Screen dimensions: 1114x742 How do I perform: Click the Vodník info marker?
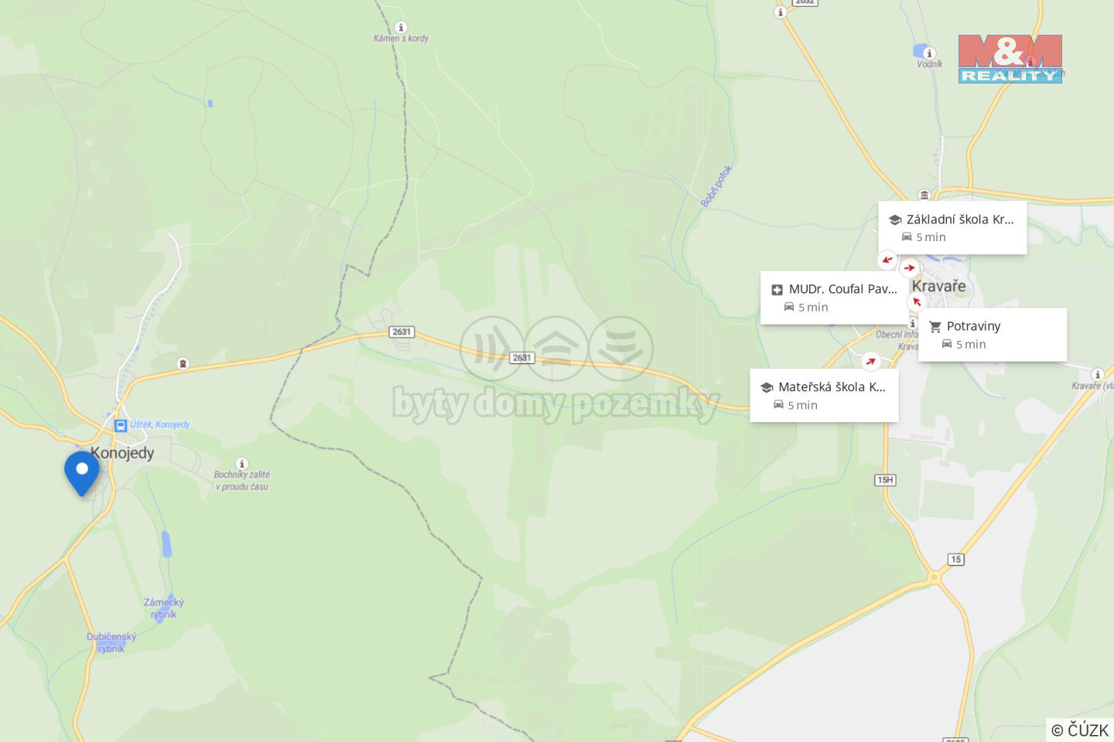click(x=929, y=53)
